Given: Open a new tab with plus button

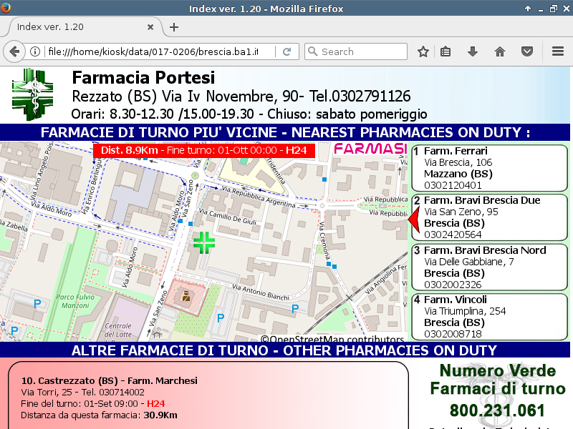Looking at the screenshot, I should (x=173, y=27).
